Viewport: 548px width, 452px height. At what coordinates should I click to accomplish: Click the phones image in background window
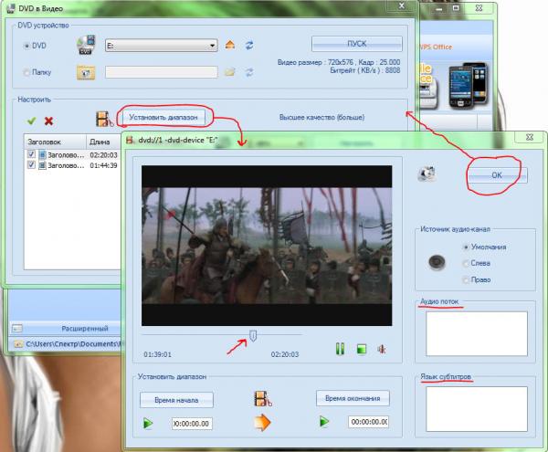point(468,86)
